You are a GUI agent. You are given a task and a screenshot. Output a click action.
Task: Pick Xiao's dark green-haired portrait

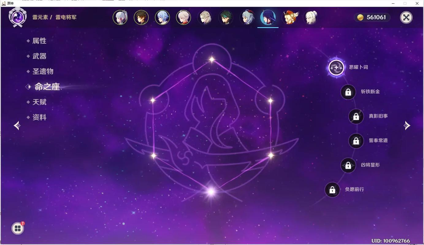226,17
